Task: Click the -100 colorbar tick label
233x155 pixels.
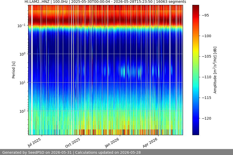Action: pyautogui.click(x=206, y=36)
